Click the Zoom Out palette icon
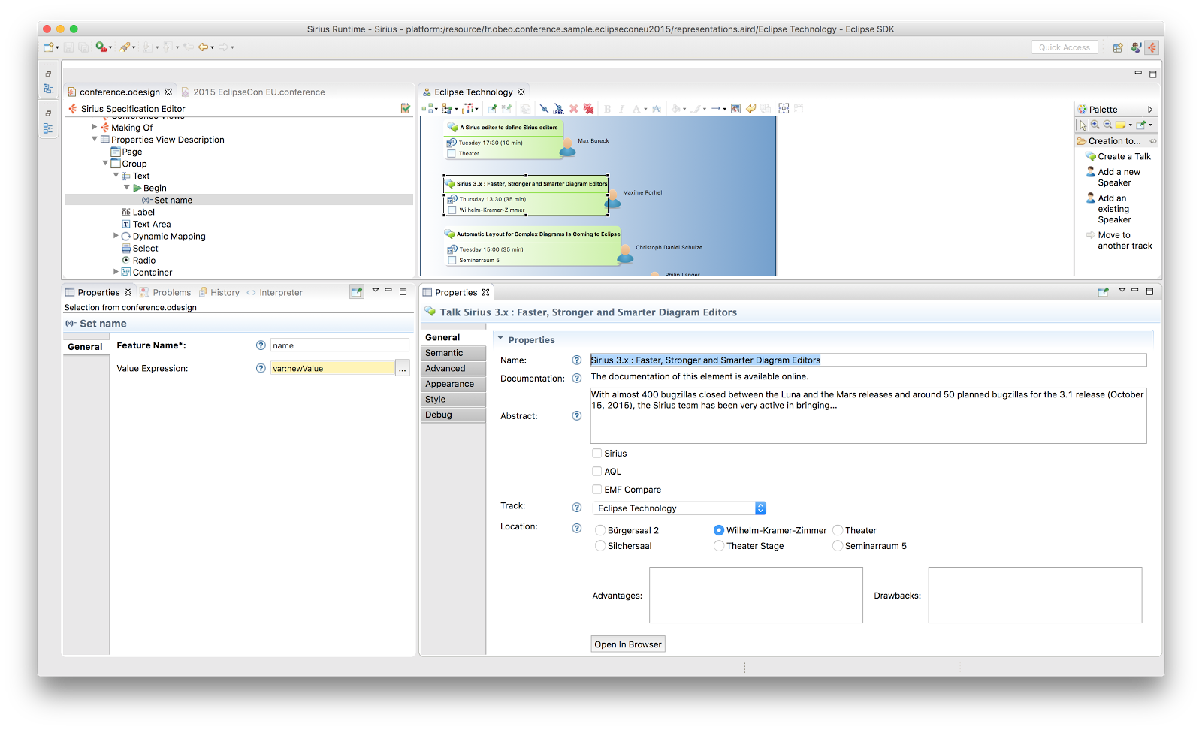Viewport: 1202px width, 730px height. coord(1107,125)
